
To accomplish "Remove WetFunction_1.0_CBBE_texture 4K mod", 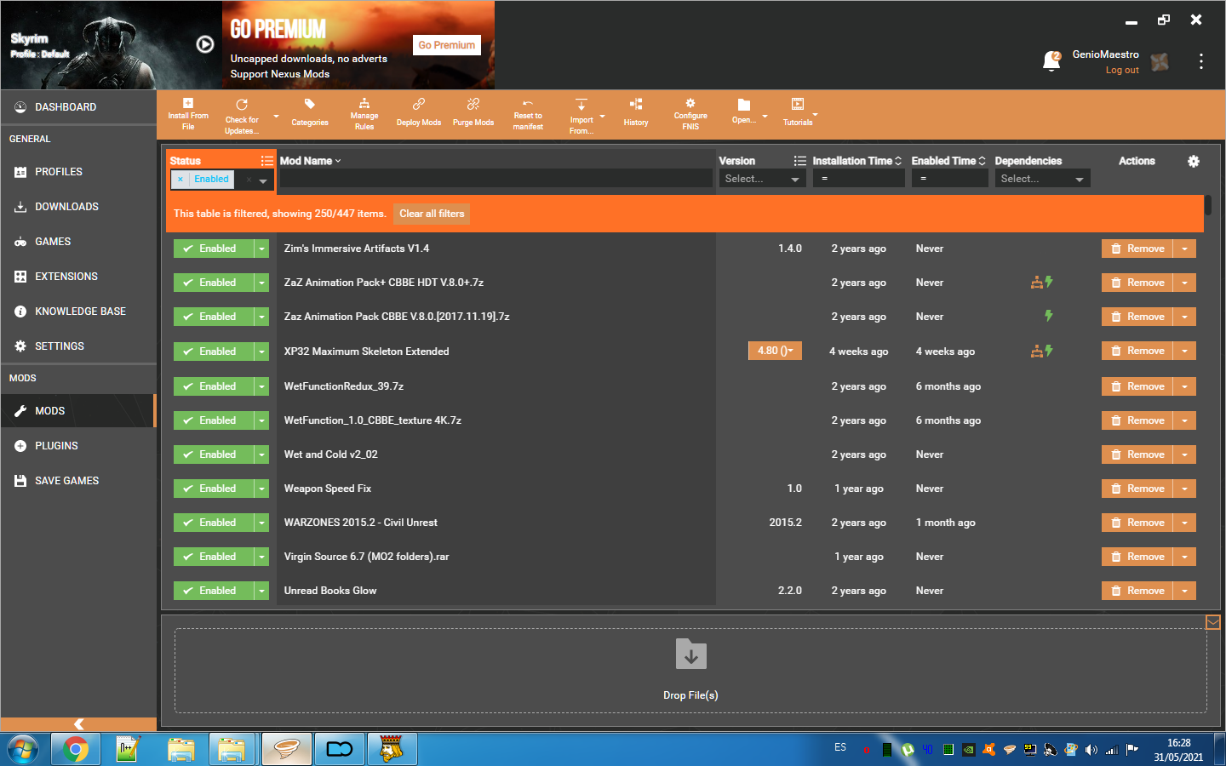I will coord(1137,420).
